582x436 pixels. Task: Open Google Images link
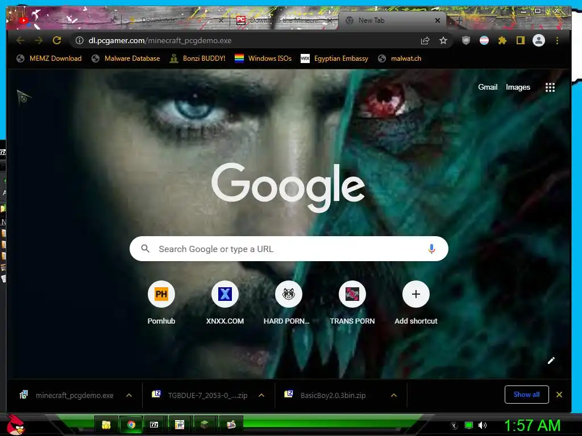pyautogui.click(x=518, y=87)
